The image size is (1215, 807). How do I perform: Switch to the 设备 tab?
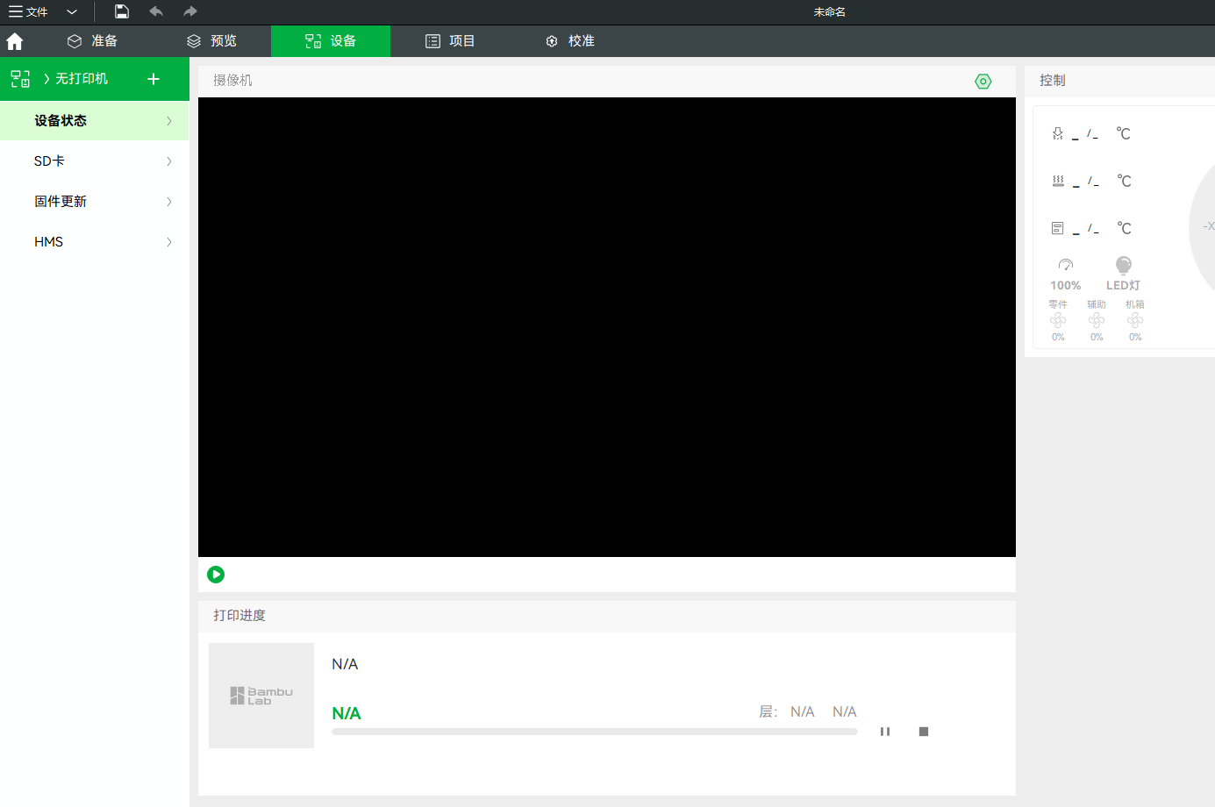click(331, 41)
